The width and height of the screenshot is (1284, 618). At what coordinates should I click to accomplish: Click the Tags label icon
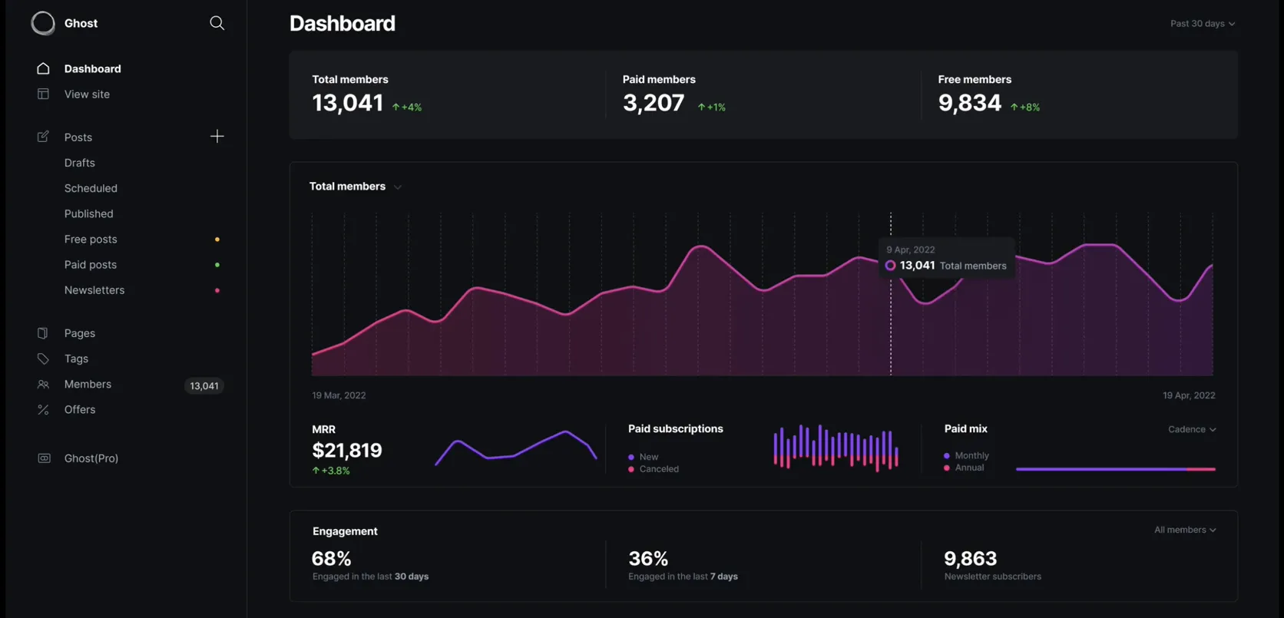click(43, 359)
